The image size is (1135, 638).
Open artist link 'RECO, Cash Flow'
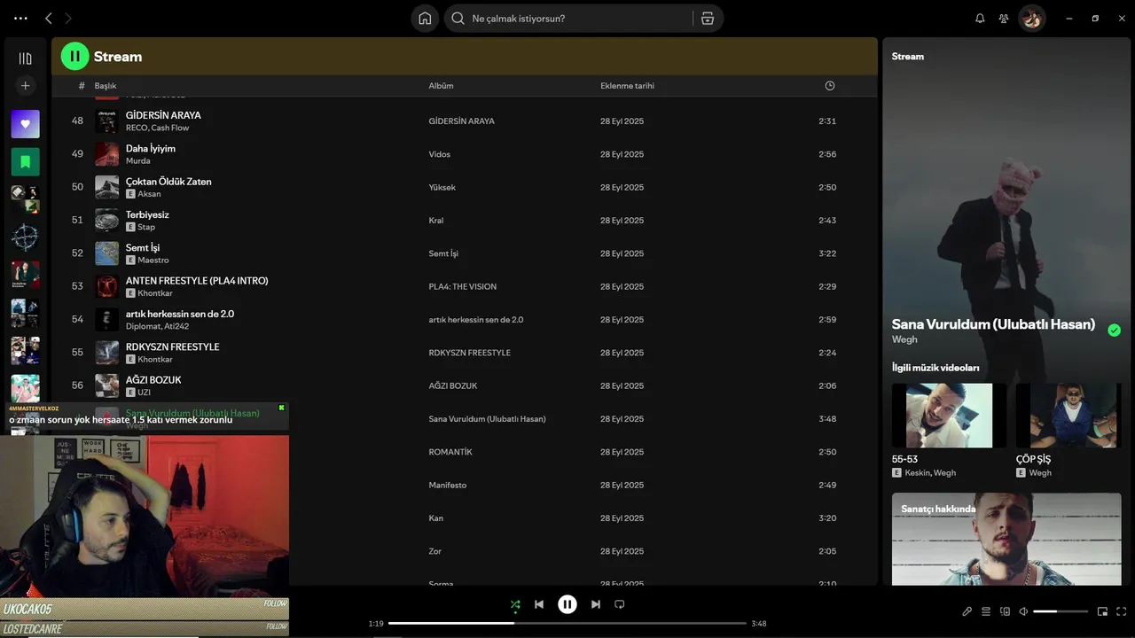click(157, 128)
